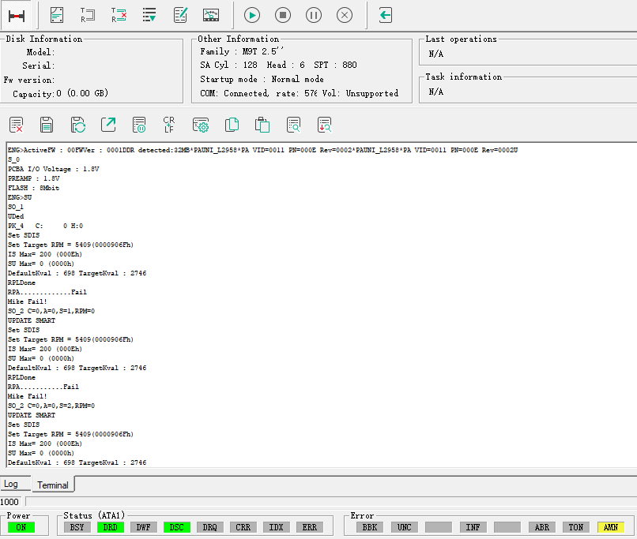
Task: Export log with the arrow-out icon
Action: tap(108, 125)
